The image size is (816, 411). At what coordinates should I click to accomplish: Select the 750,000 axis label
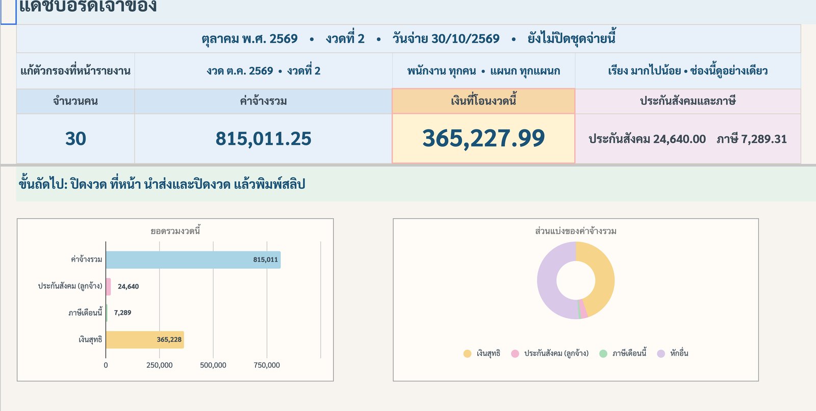[267, 365]
